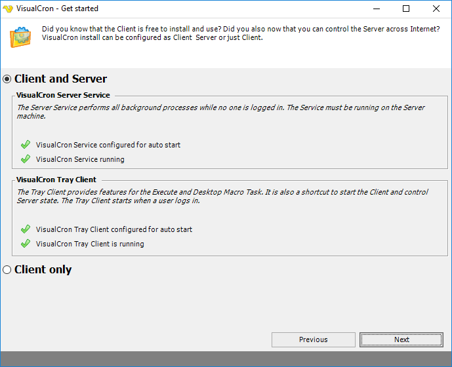The image size is (452, 367).
Task: Click checkmark beside Tray Client is running
Action: point(26,244)
